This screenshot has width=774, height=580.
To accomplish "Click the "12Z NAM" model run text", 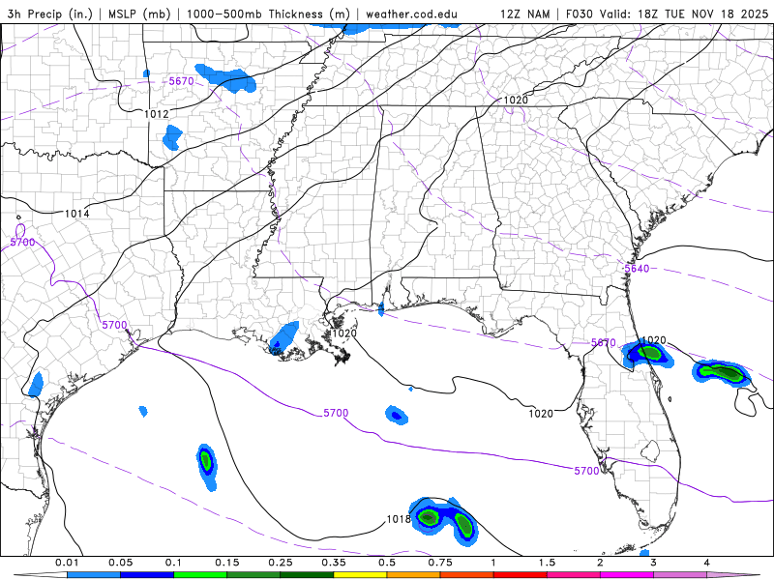I will [x=525, y=14].
